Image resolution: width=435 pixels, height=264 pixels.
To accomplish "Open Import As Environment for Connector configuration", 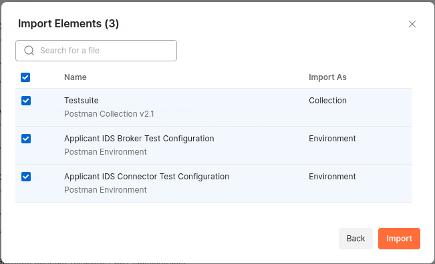I will 332,176.
